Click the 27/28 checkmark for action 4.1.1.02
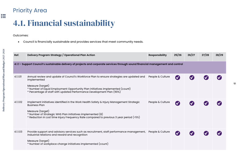Image resolution: width=239 pixels, height=168 pixels. pos(206,103)
